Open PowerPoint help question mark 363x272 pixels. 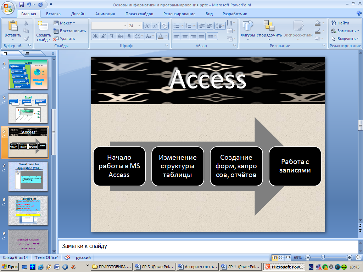coord(359,13)
